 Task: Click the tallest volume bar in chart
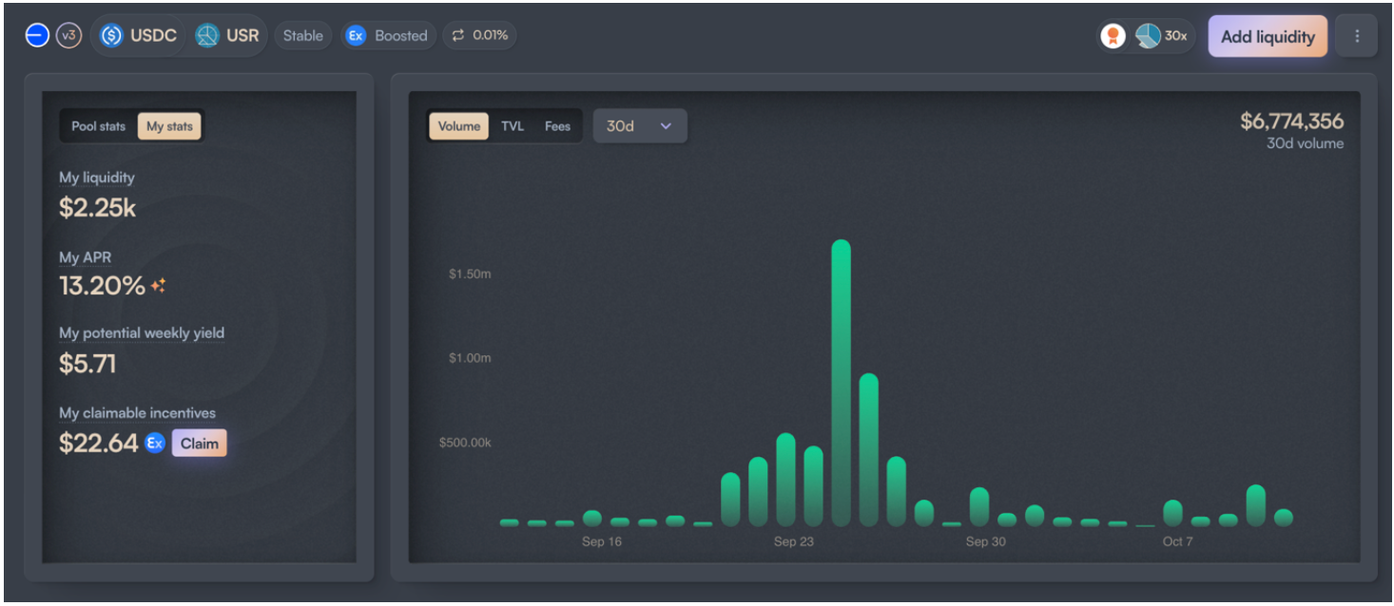[841, 380]
